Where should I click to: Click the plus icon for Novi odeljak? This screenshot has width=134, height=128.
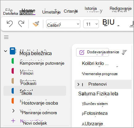pos(13,121)
